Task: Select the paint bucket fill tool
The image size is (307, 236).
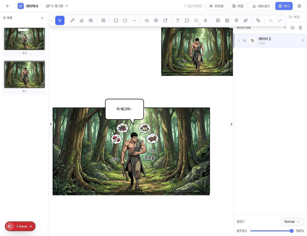Action: (91, 20)
